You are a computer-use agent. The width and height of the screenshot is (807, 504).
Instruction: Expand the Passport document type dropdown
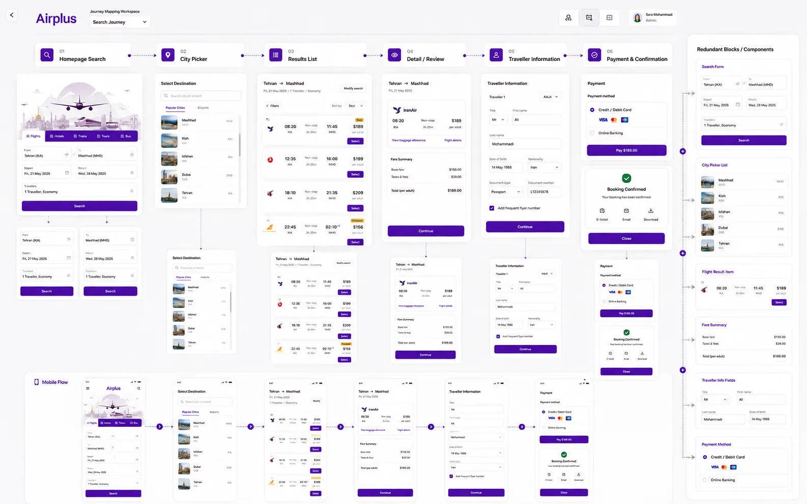click(506, 192)
